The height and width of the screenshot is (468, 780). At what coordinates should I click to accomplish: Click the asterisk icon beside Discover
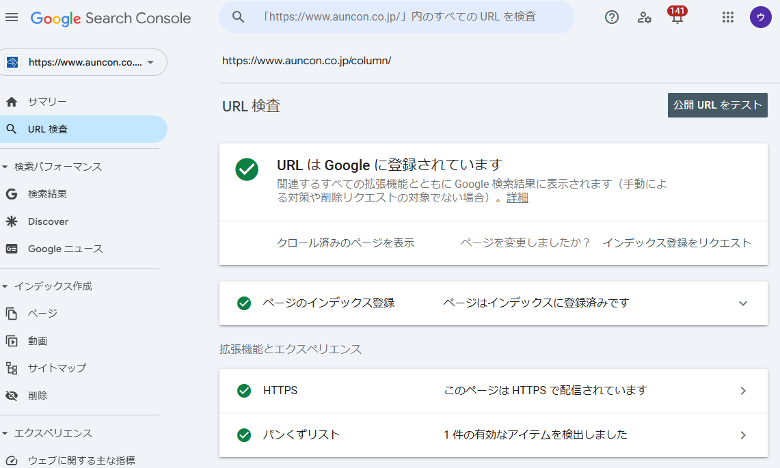(x=12, y=221)
